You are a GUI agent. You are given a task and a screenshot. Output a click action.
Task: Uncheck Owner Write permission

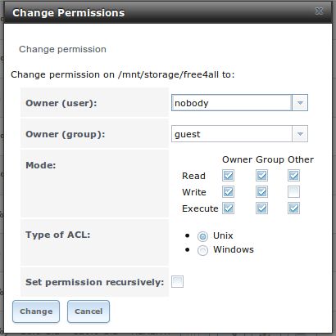coord(228,192)
